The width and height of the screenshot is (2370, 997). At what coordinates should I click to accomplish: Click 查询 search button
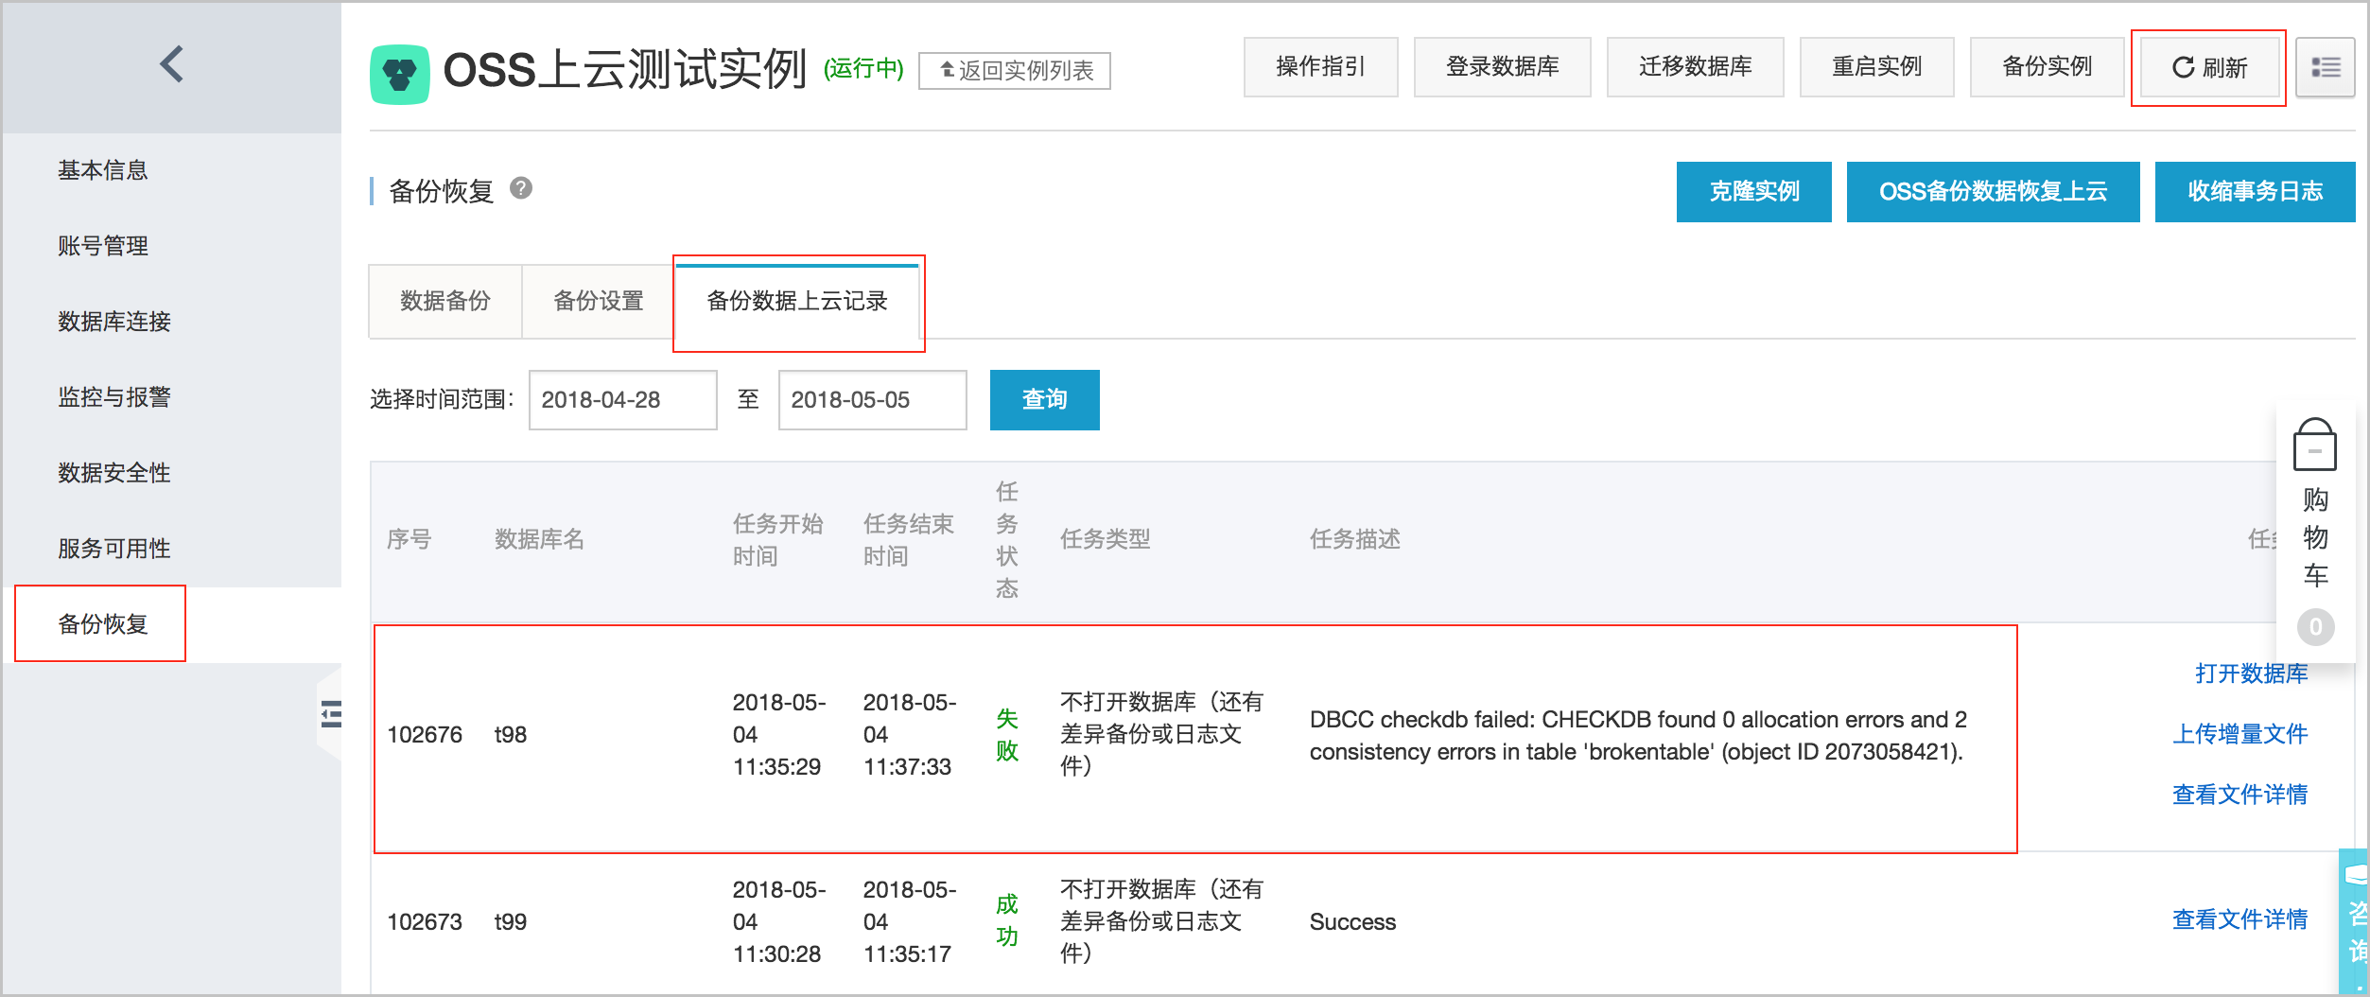pyautogui.click(x=1044, y=400)
